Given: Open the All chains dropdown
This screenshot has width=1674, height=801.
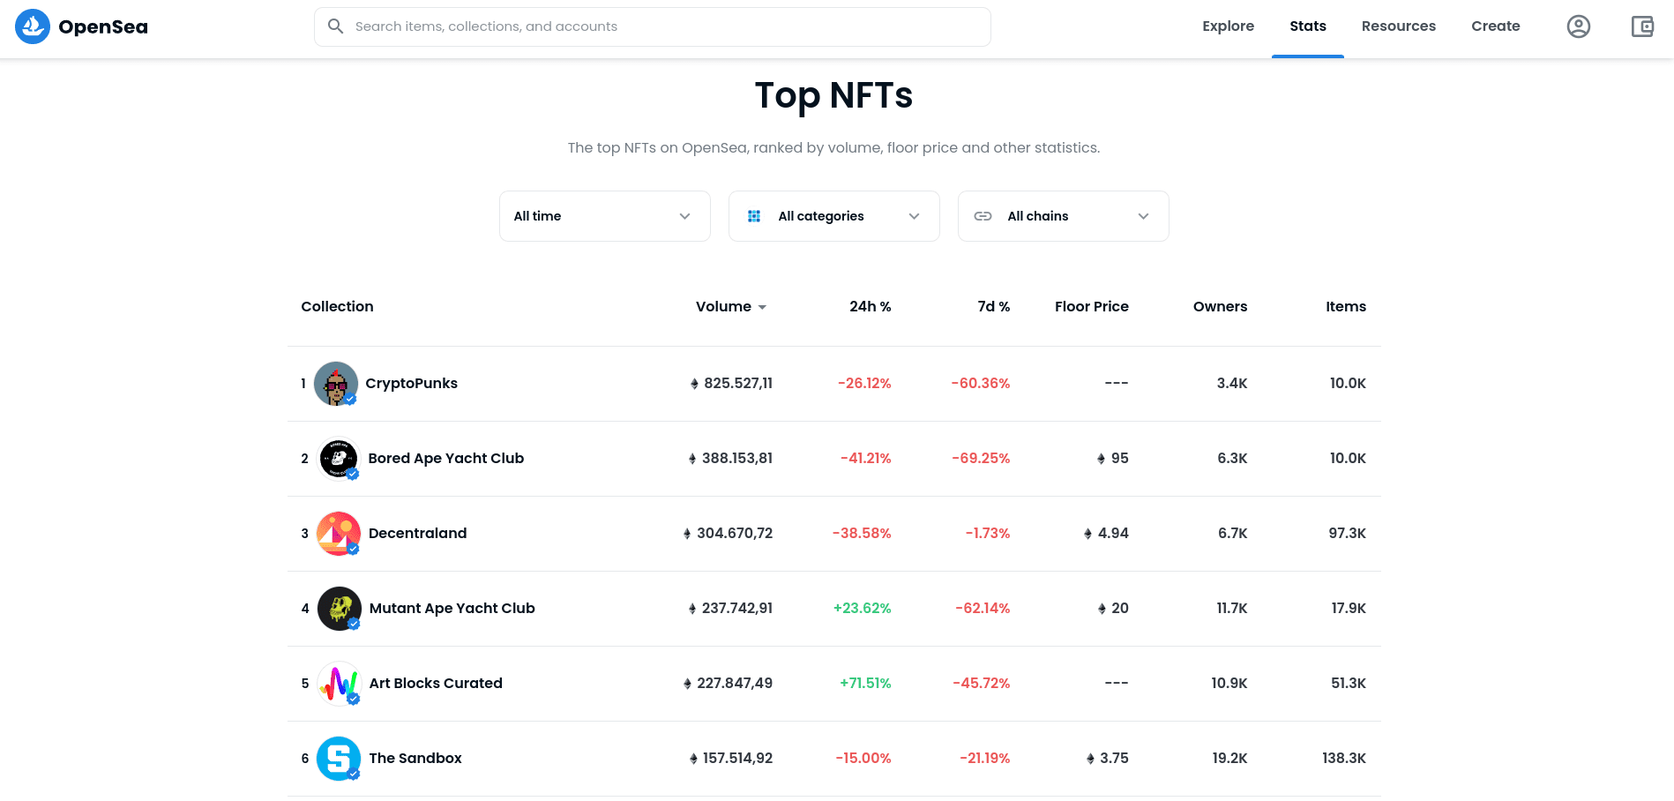Looking at the screenshot, I should [1064, 216].
